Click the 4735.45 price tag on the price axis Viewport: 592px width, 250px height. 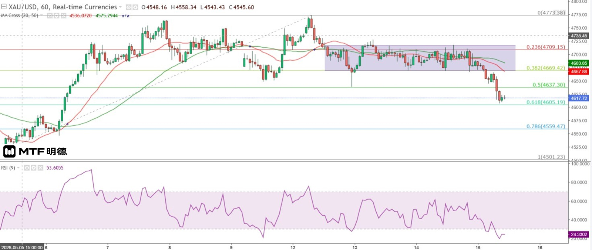point(579,36)
